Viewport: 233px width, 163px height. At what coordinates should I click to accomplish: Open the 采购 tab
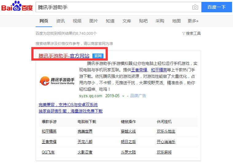[x=160, y=21]
